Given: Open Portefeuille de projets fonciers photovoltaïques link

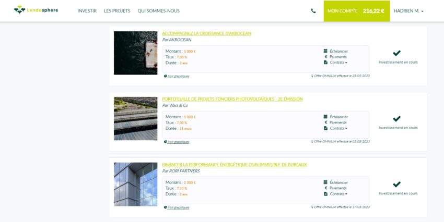Looking at the screenshot, I should [232, 99].
